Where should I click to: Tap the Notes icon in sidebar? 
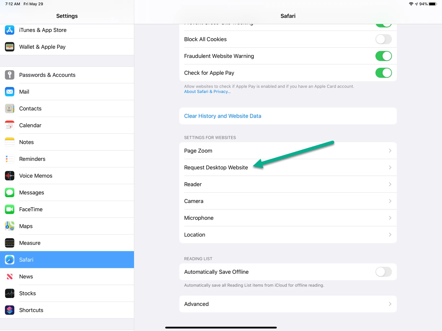(x=10, y=142)
